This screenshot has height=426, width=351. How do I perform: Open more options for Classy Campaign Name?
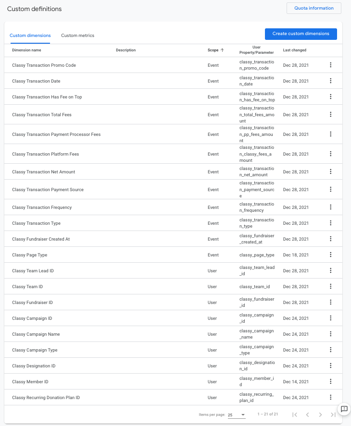[x=331, y=334]
